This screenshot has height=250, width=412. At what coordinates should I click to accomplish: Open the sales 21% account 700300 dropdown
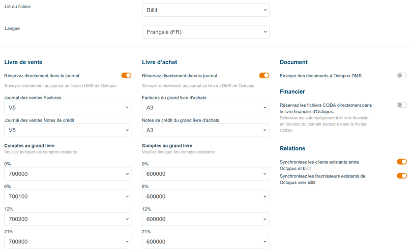(68, 242)
